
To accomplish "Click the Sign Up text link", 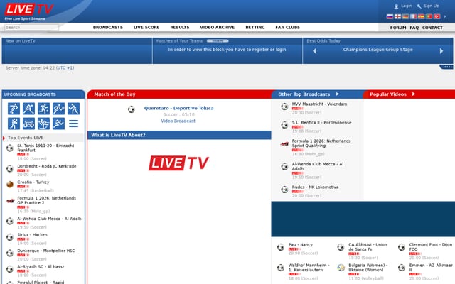I will click(x=432, y=6).
